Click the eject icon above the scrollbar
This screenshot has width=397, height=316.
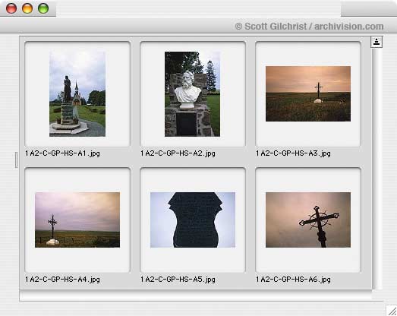[x=377, y=42]
